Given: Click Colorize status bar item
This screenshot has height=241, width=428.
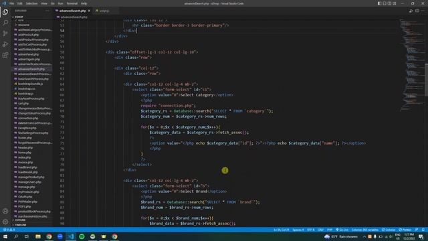Looking at the screenshot, I should 389,230.
